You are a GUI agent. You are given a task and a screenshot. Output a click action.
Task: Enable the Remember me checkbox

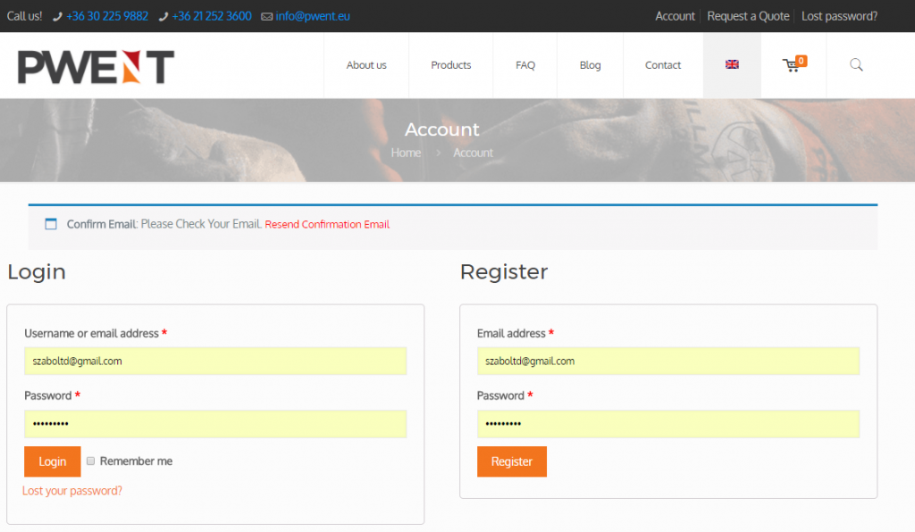90,461
